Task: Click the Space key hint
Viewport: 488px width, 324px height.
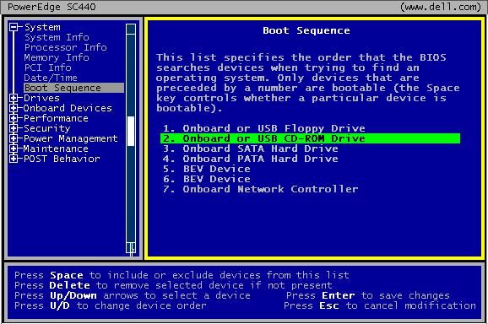Action: tap(67, 275)
